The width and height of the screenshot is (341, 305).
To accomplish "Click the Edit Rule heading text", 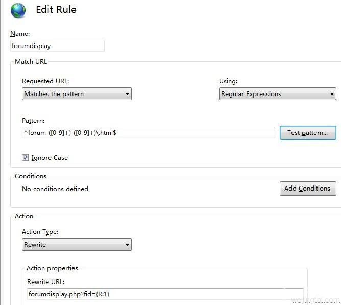I will tap(56, 10).
